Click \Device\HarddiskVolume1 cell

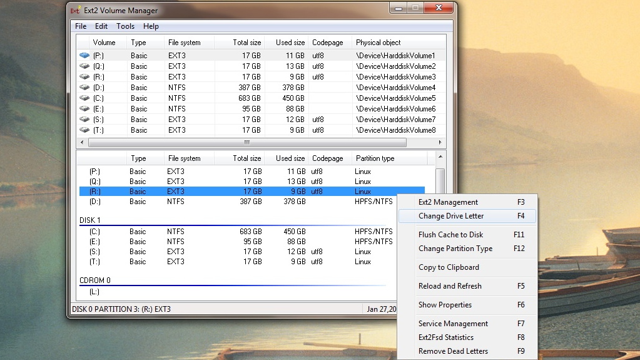click(395, 55)
